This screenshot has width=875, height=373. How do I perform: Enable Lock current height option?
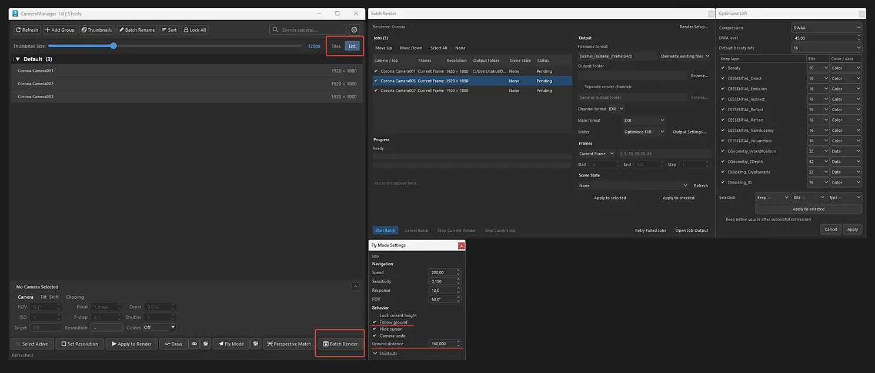tap(375, 315)
